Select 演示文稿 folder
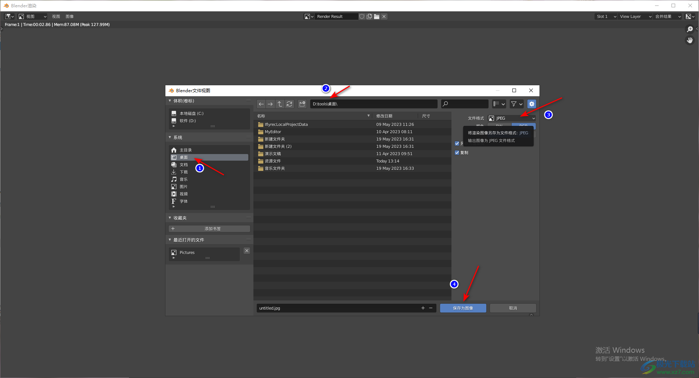This screenshot has width=699, height=378. pos(352,154)
